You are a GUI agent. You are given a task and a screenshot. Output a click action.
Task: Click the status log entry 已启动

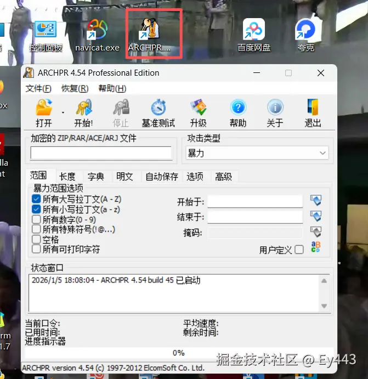point(116,280)
